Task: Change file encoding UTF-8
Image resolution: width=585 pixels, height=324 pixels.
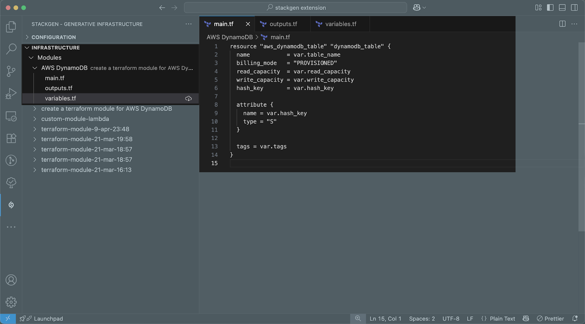Action: click(451, 319)
